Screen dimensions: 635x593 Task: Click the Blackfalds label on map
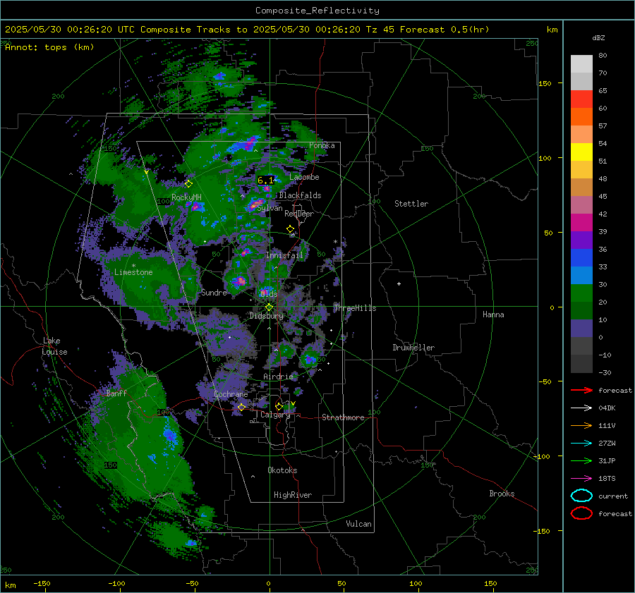pos(300,195)
